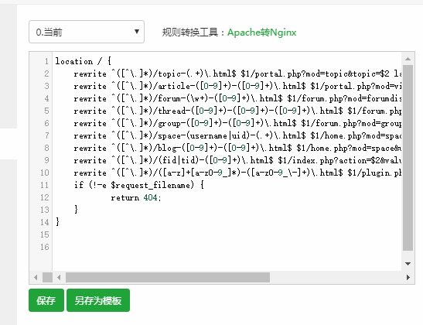Place cursor on empty line 15 of editor
This screenshot has height=325, width=423.
point(227,234)
